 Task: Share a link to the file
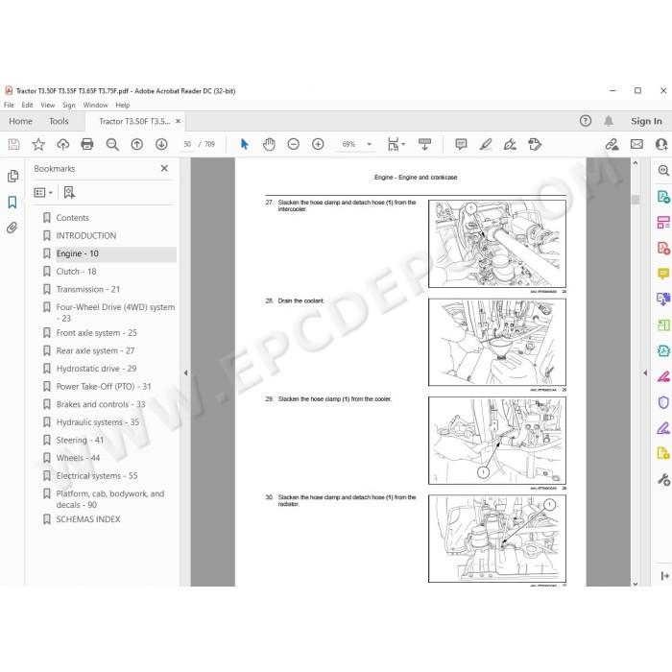click(x=612, y=144)
